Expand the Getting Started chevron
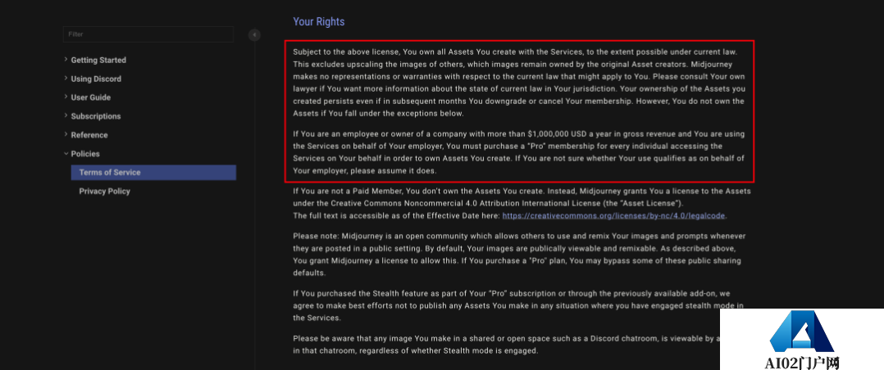Viewport: 884px width, 370px height. tap(66, 60)
